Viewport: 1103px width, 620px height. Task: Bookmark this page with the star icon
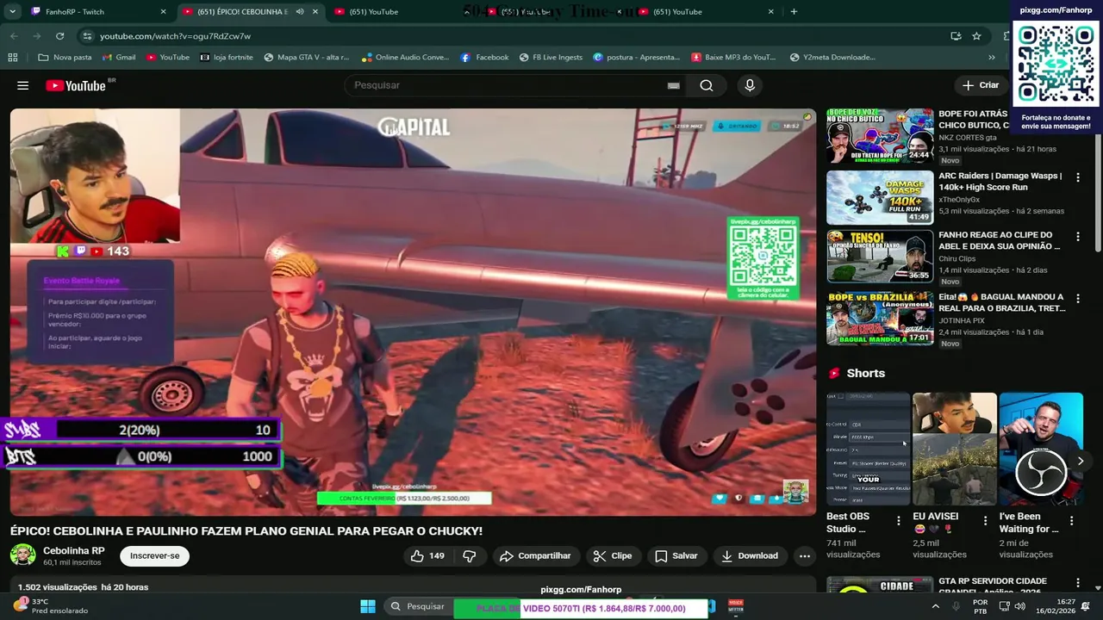(976, 36)
